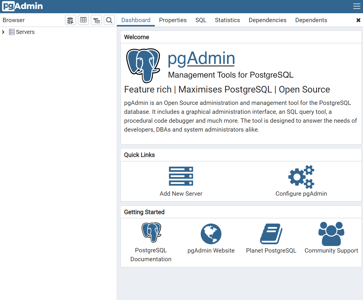Click the Browser panel title

pos(14,20)
